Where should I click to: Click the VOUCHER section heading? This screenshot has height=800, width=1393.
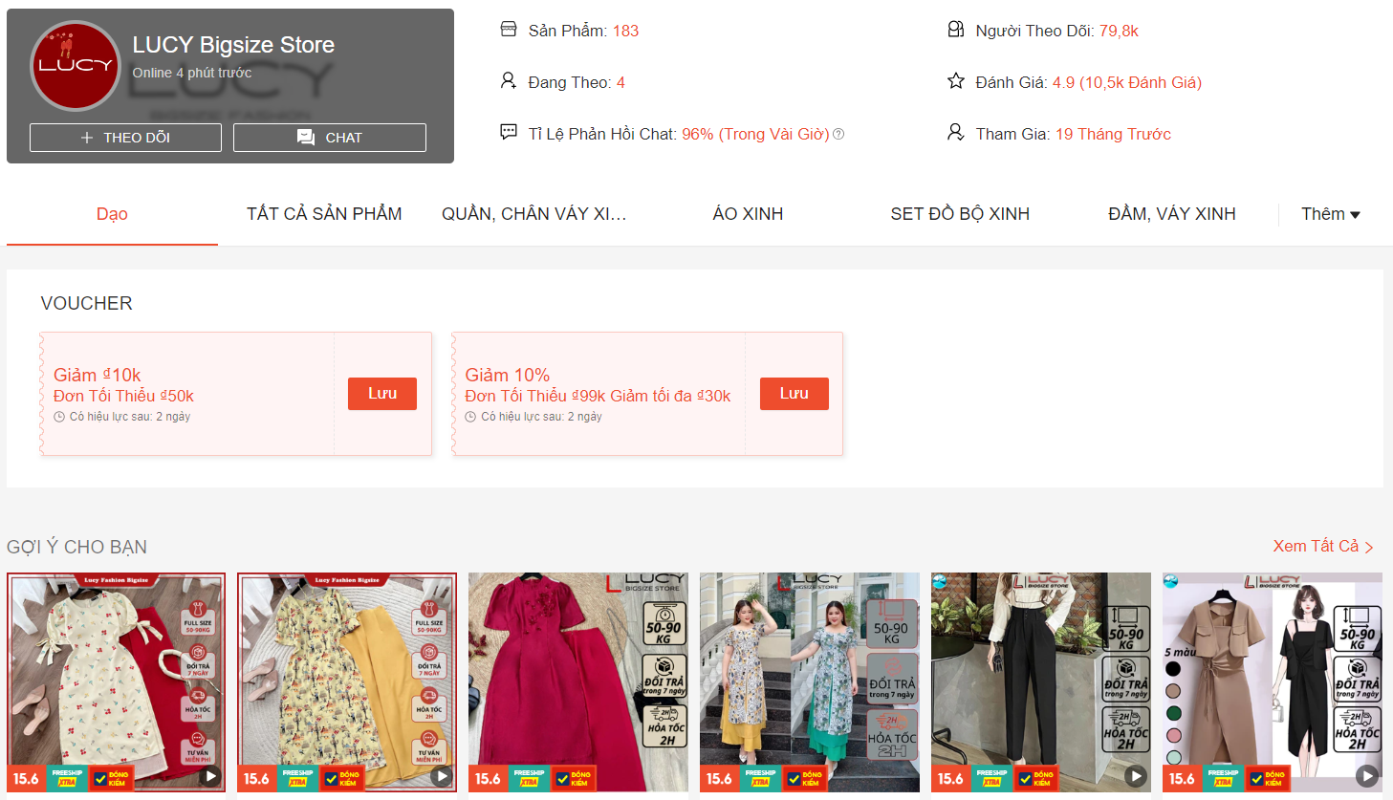(x=86, y=303)
